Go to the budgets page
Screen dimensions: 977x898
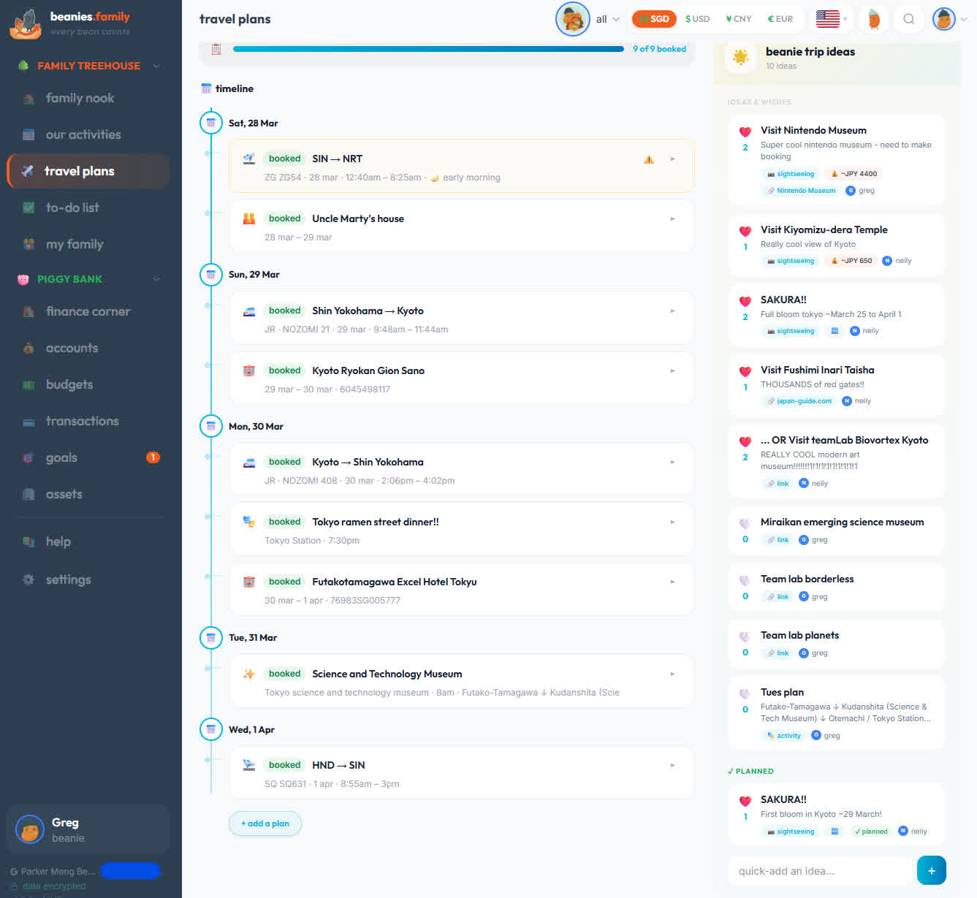coord(69,384)
